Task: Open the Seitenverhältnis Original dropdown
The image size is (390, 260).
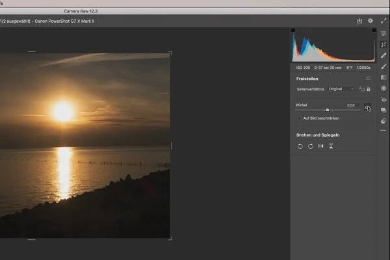Action: pos(342,89)
